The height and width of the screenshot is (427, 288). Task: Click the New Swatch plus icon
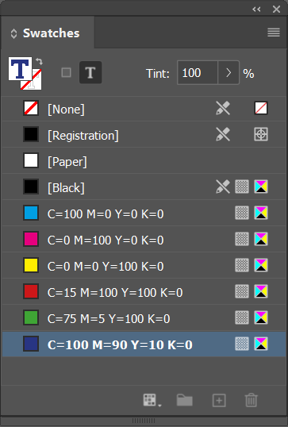click(x=219, y=400)
